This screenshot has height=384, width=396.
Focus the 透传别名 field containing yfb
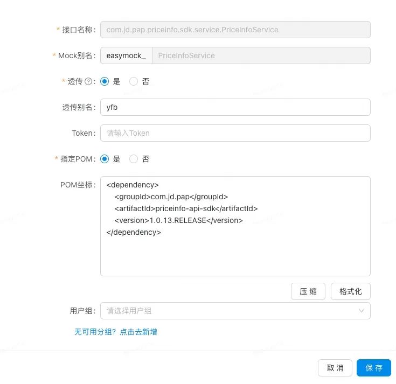coord(235,107)
